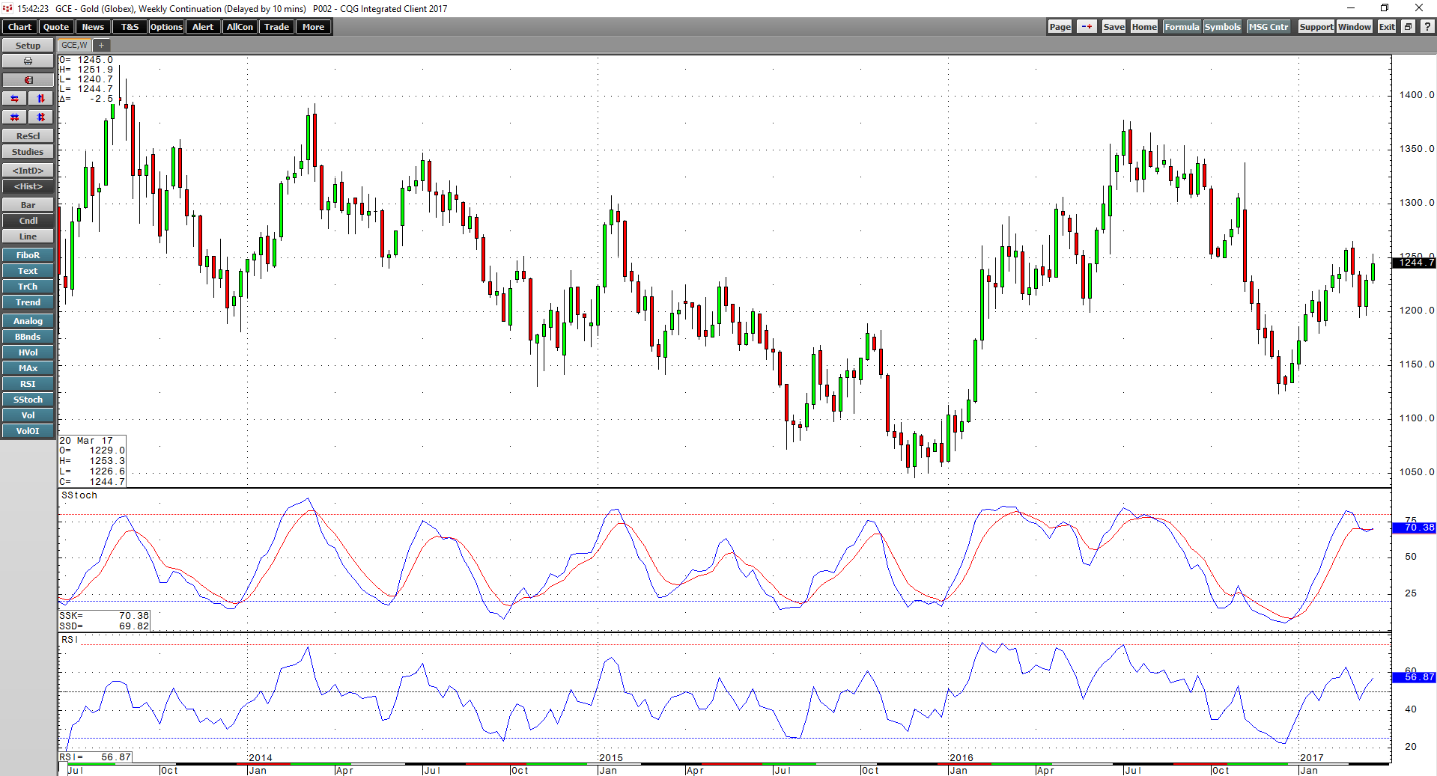This screenshot has width=1437, height=776.
Task: Select the FiboR Fibonacci retracement tool
Action: (28, 255)
